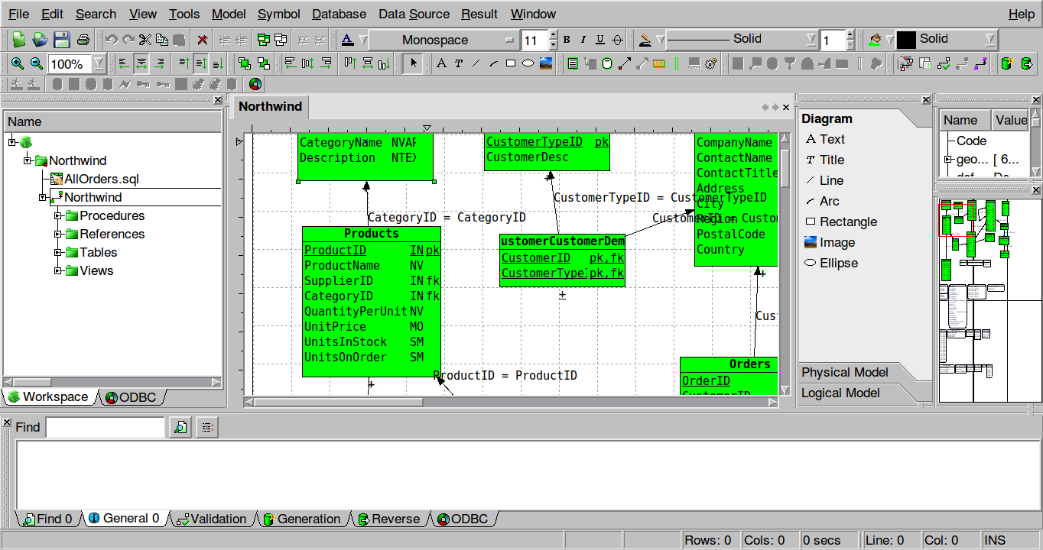1043x550 pixels.
Task: Choose Arc in the Diagram palette
Action: point(823,201)
